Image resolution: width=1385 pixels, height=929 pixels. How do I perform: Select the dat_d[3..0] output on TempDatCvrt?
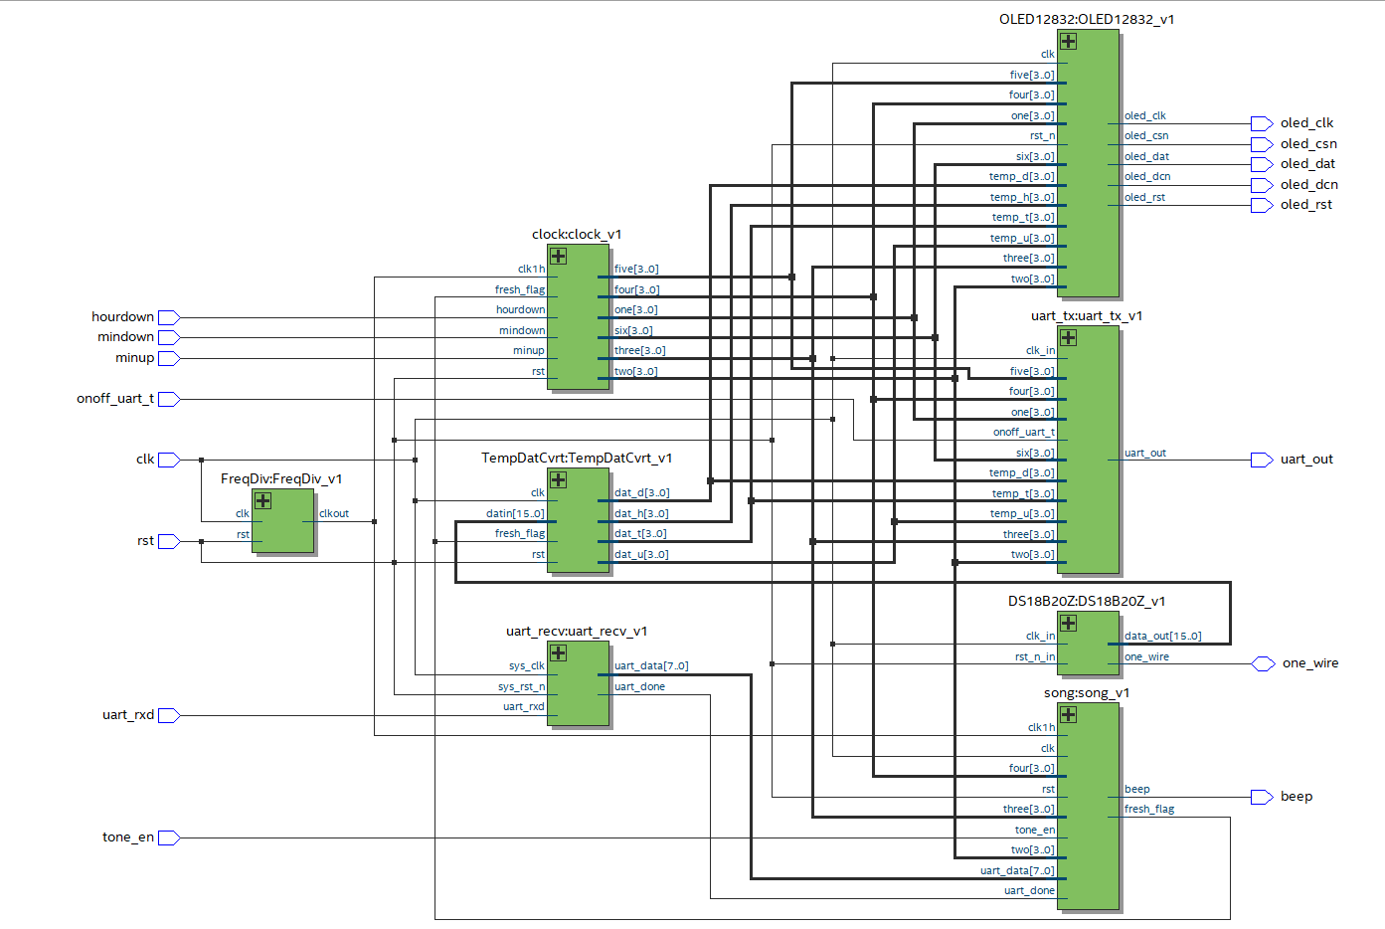(641, 493)
